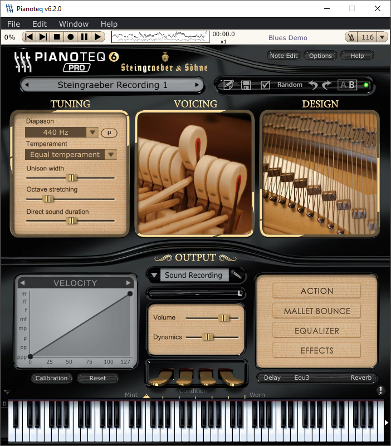Open the ACTION panel

317,291
